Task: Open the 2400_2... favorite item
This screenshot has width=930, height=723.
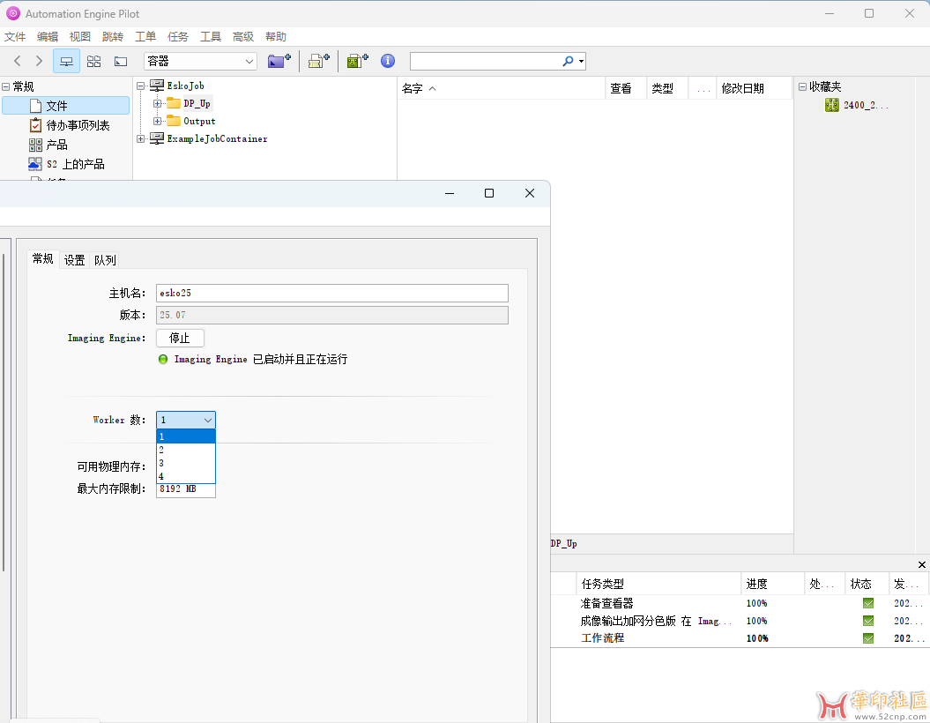Action: (x=857, y=105)
